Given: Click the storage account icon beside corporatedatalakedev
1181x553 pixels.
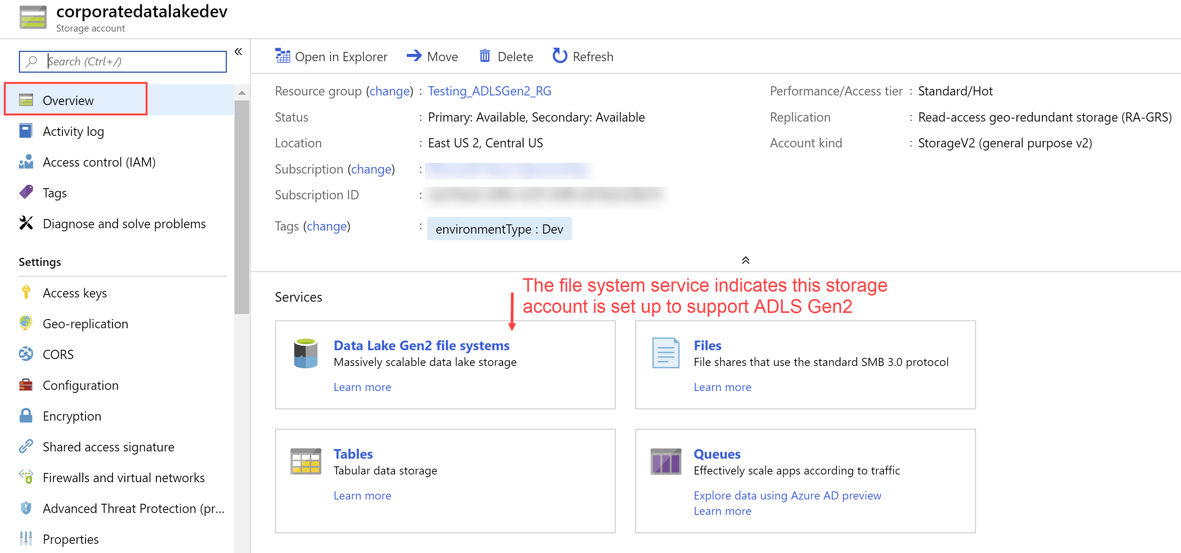Looking at the screenshot, I should tap(33, 17).
